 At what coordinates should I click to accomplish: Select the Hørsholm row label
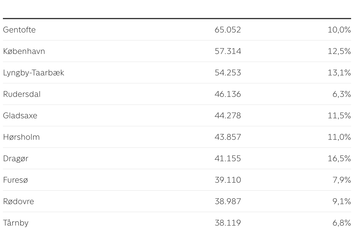pyautogui.click(x=21, y=137)
